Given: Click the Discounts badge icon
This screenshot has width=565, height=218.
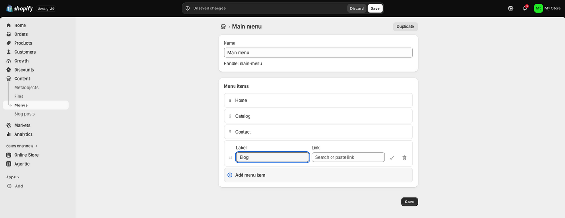Looking at the screenshot, I should (x=8, y=70).
